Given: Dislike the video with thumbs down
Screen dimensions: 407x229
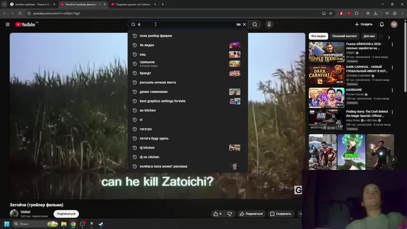Looking at the screenshot, I should pos(229,214).
